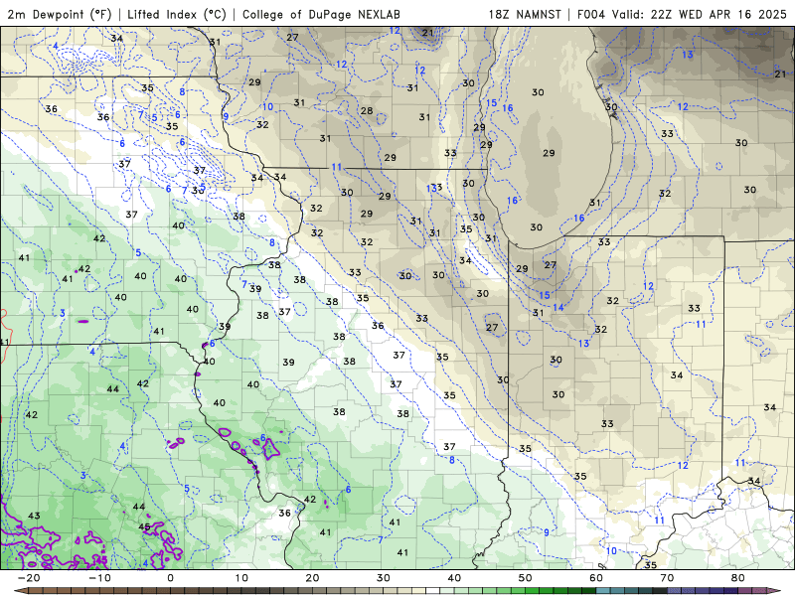Click the -20 label on the color scale
The width and height of the screenshot is (795, 596).
(x=29, y=578)
